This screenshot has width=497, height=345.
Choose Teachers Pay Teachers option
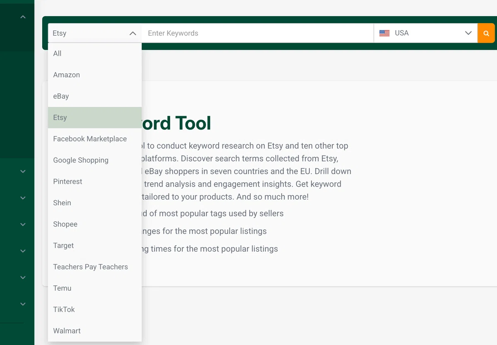point(95,267)
